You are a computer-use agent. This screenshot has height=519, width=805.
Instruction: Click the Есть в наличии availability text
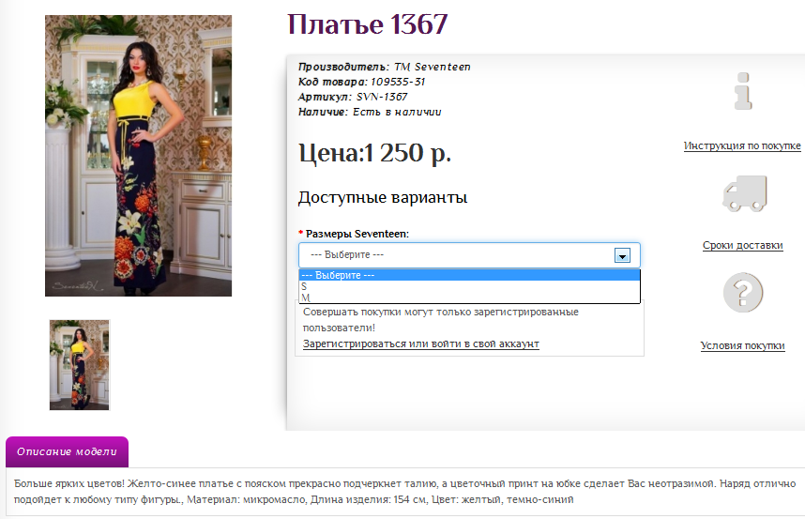coord(397,112)
